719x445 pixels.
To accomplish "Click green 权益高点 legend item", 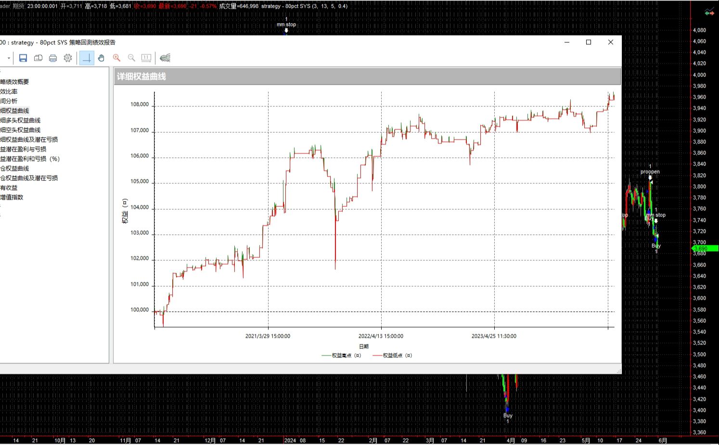I will point(341,356).
